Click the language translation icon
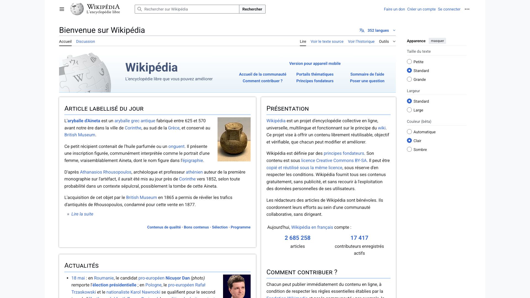Image resolution: width=530 pixels, height=298 pixels. tap(362, 30)
